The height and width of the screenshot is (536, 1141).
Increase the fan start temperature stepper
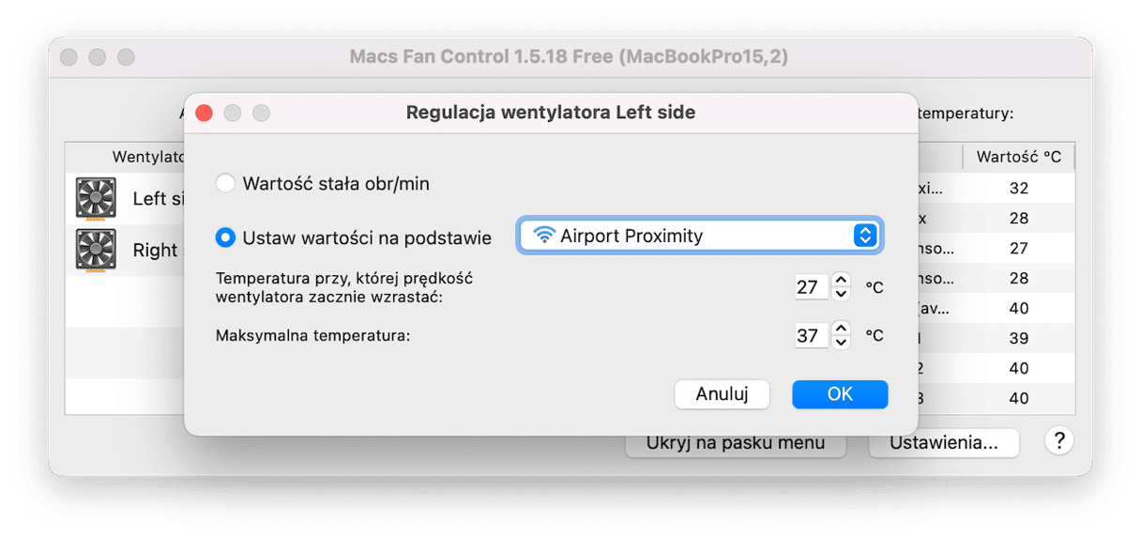842,280
